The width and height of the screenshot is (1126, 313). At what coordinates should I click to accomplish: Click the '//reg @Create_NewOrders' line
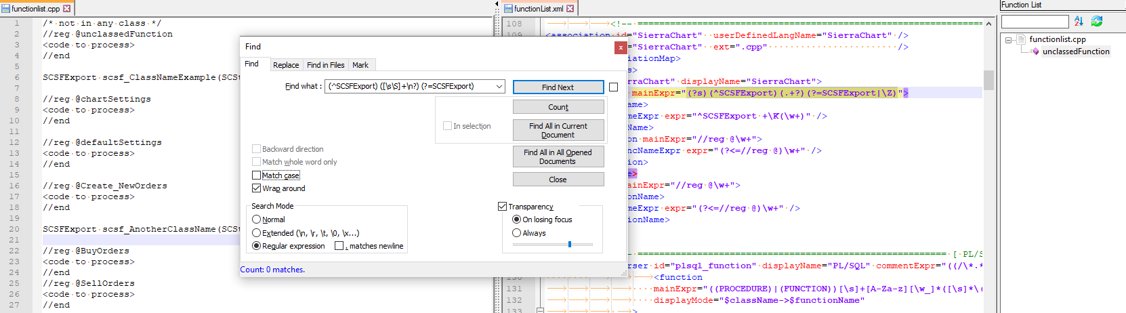click(105, 186)
